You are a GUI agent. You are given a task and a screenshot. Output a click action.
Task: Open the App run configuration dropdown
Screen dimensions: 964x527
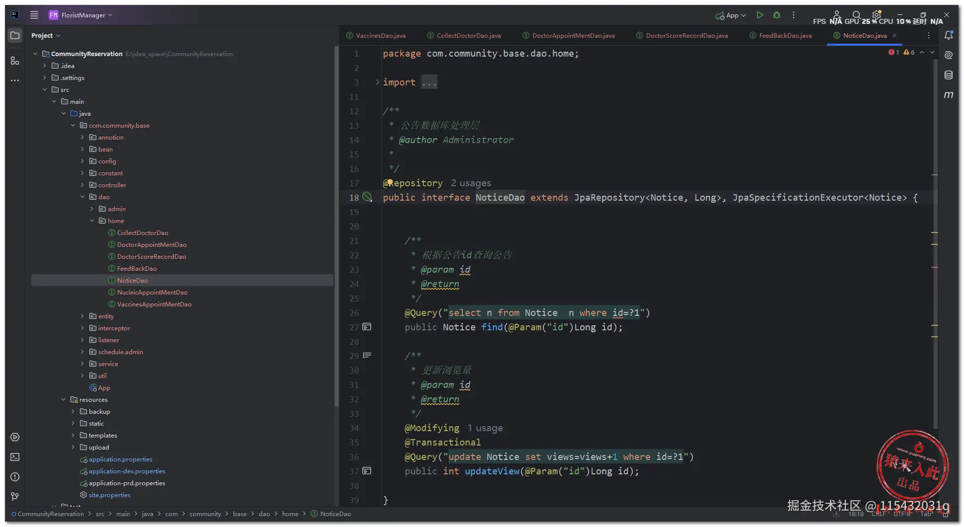coord(731,15)
